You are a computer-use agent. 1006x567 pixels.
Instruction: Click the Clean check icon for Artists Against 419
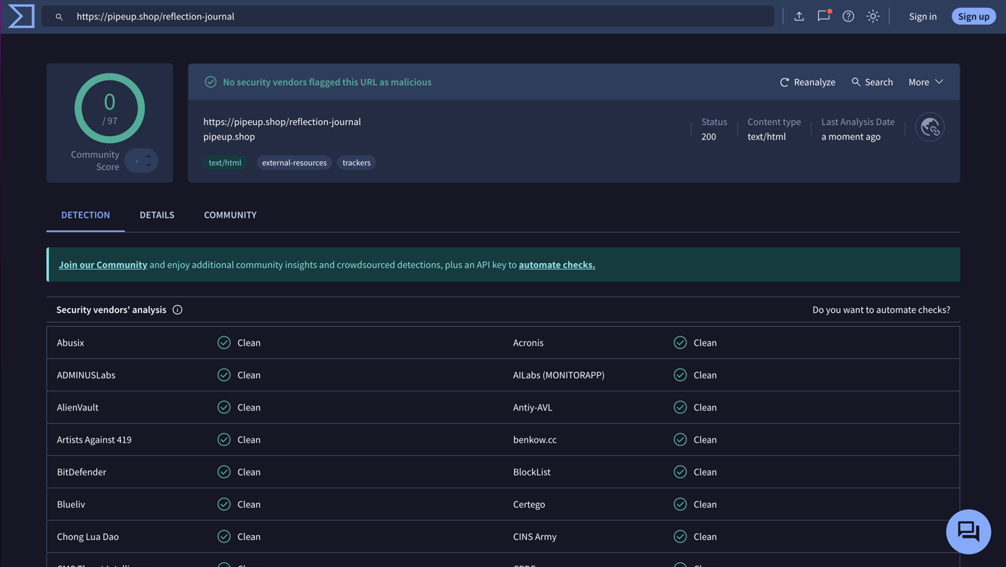224,439
